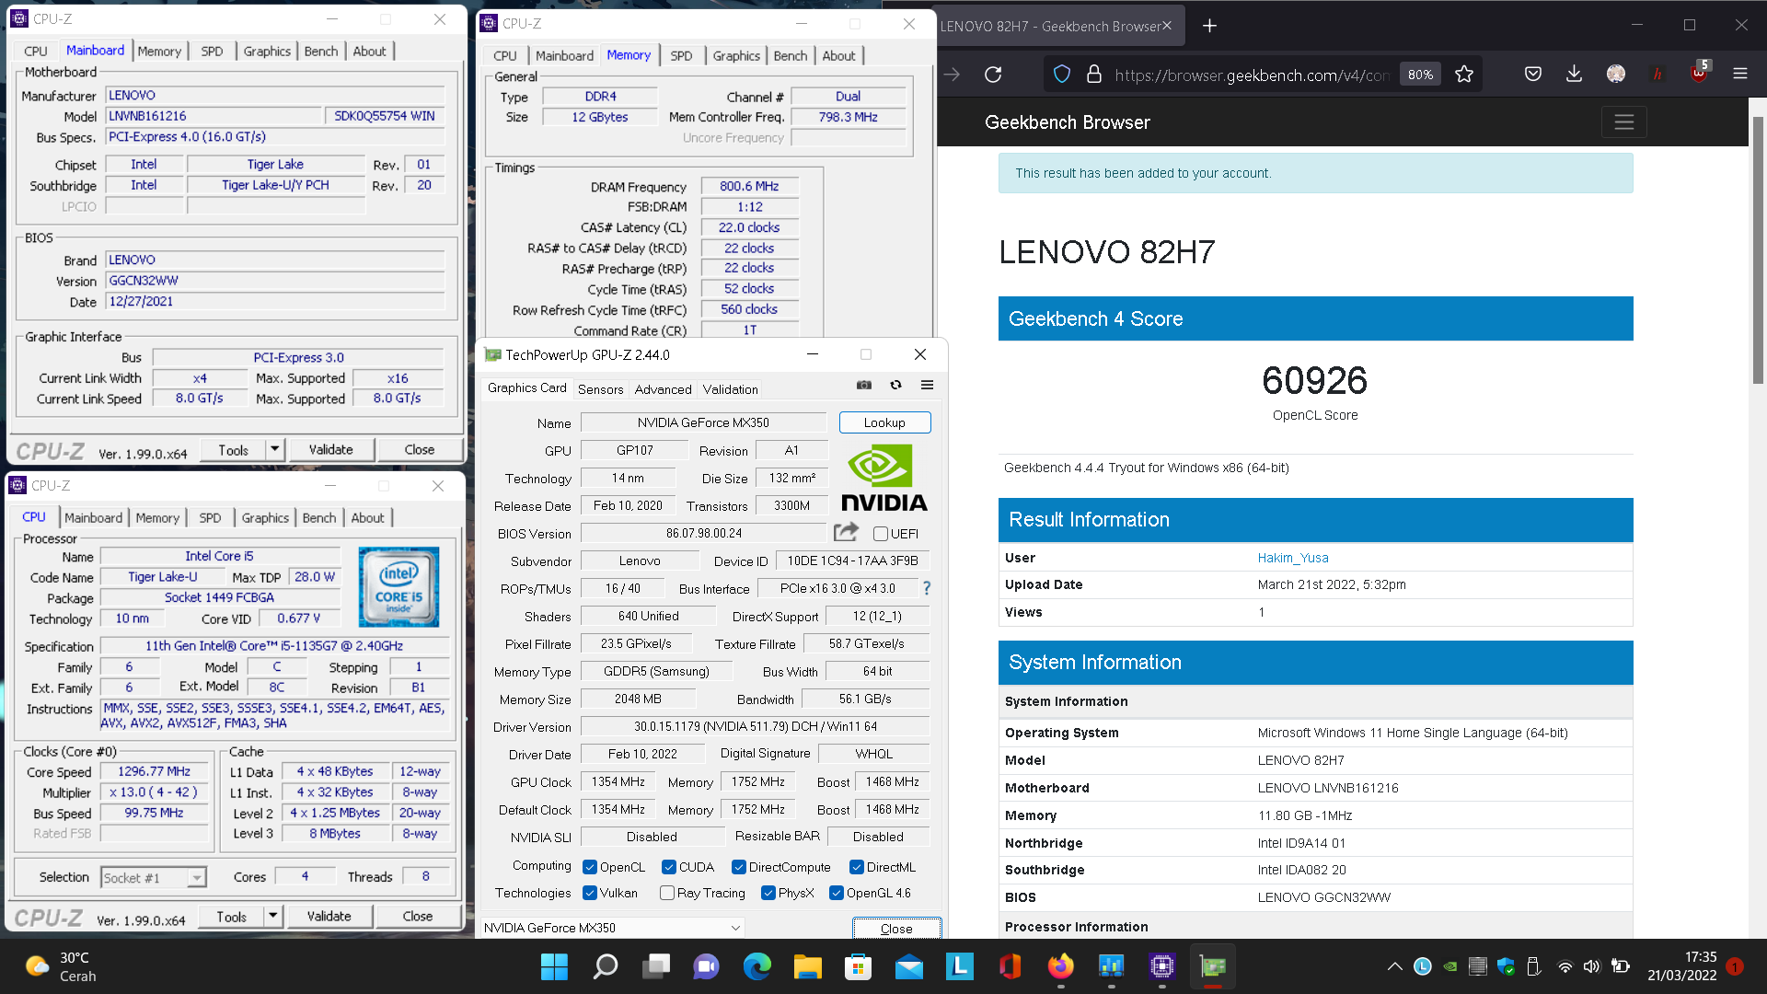Image resolution: width=1767 pixels, height=994 pixels.
Task: Open the weather widget showing 30°C Cerah
Action: pyautogui.click(x=61, y=966)
